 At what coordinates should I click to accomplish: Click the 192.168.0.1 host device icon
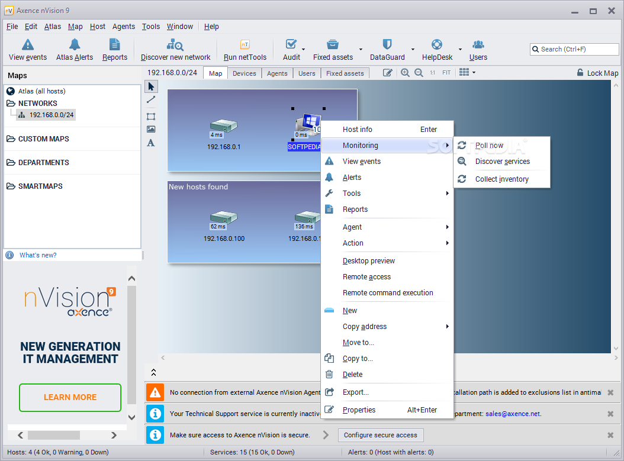click(223, 126)
